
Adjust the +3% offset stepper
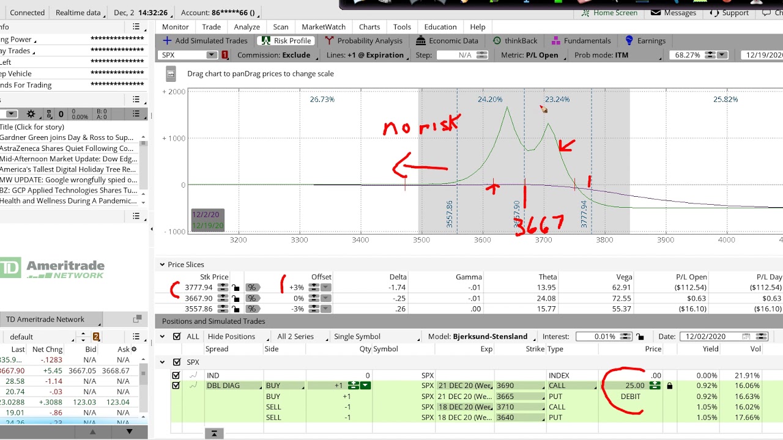313,287
